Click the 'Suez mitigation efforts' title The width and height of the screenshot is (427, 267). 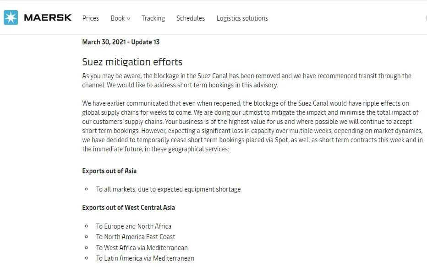(132, 62)
